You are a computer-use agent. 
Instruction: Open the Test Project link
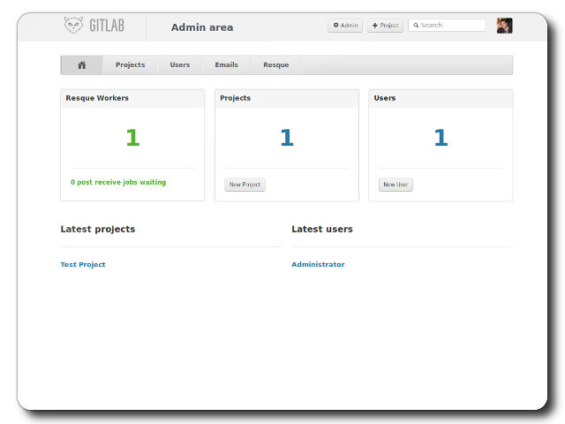pos(83,264)
